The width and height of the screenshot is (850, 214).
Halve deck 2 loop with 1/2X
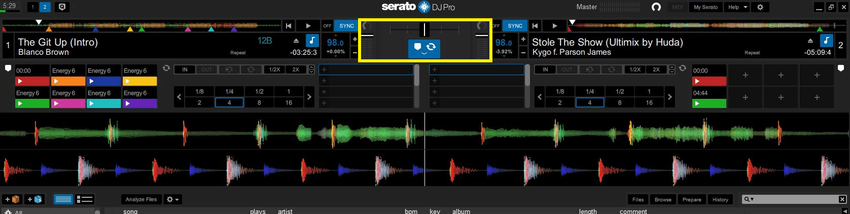tap(634, 69)
